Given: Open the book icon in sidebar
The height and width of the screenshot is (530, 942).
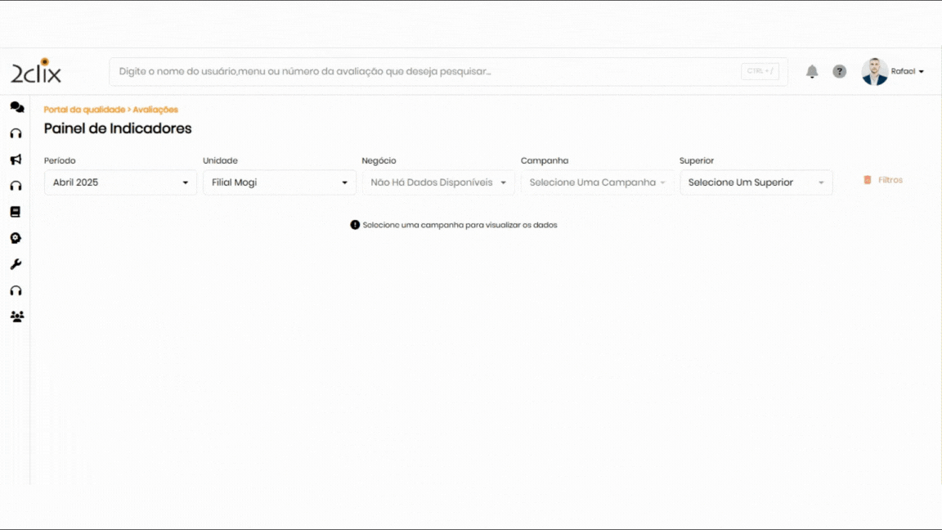Looking at the screenshot, I should (15, 212).
